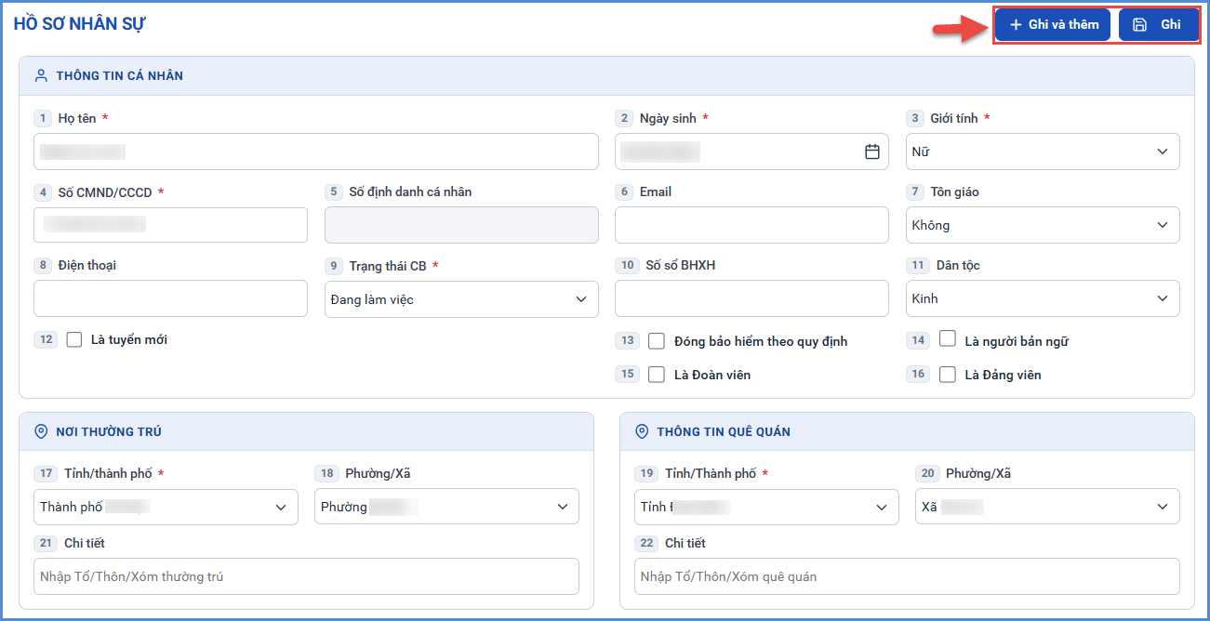
Task: Click the Chi tiết field for quê quán
Action: click(907, 576)
